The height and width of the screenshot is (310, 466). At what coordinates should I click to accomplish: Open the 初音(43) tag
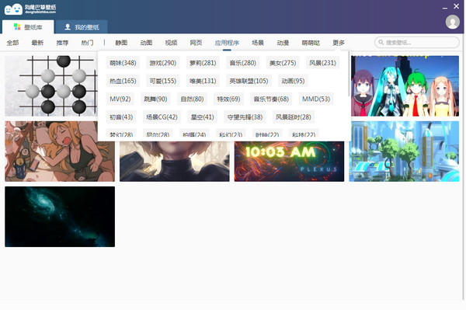coord(121,117)
